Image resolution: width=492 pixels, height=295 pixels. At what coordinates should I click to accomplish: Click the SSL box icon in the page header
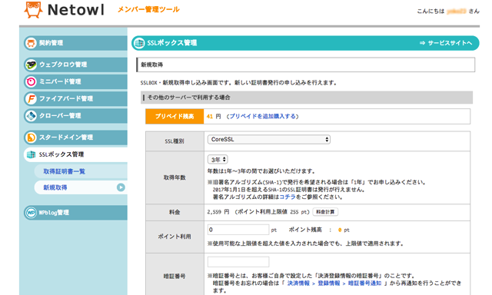pyautogui.click(x=139, y=43)
